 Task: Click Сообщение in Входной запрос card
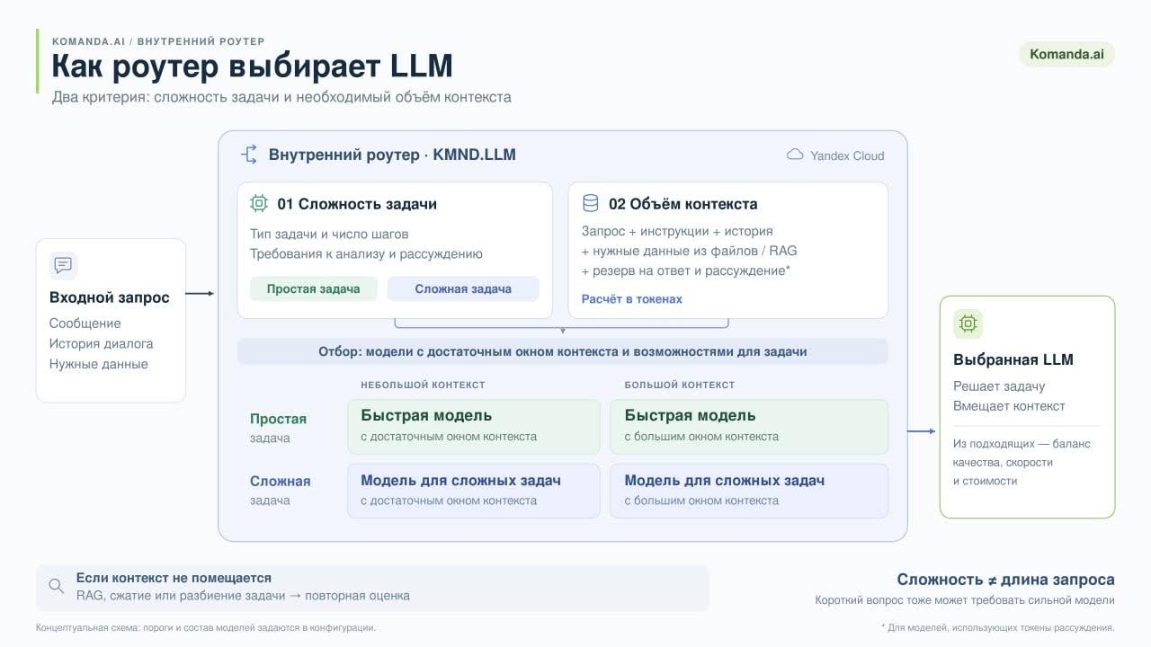coord(85,323)
